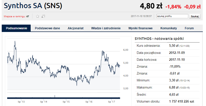Click the Data końcowa value 2017-11-10
Image resolution: width=206 pixels, height=106 pixels.
coord(177,60)
